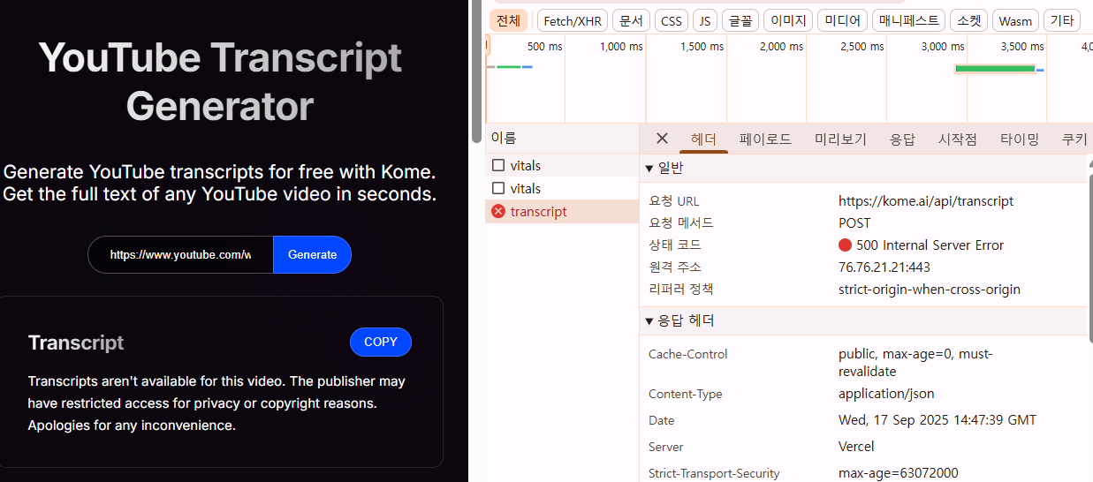Viewport: 1093px width, 482px height.
Task: Click the remote address 76.76.21.21:443
Action: tap(884, 267)
